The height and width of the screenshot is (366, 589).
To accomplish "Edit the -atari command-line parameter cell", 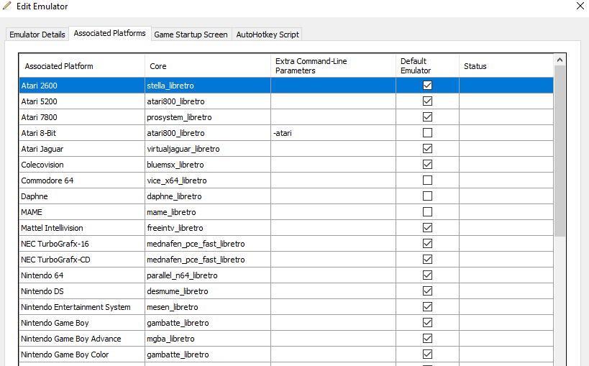I will click(x=333, y=132).
